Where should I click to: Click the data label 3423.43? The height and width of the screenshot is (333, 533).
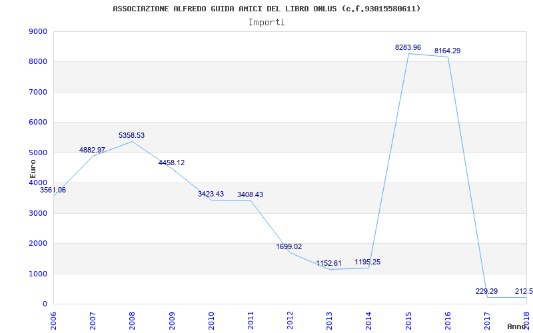pyautogui.click(x=211, y=194)
